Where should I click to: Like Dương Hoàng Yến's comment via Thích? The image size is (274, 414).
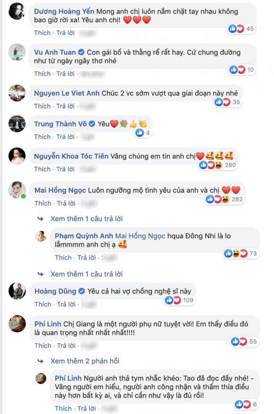(42, 33)
